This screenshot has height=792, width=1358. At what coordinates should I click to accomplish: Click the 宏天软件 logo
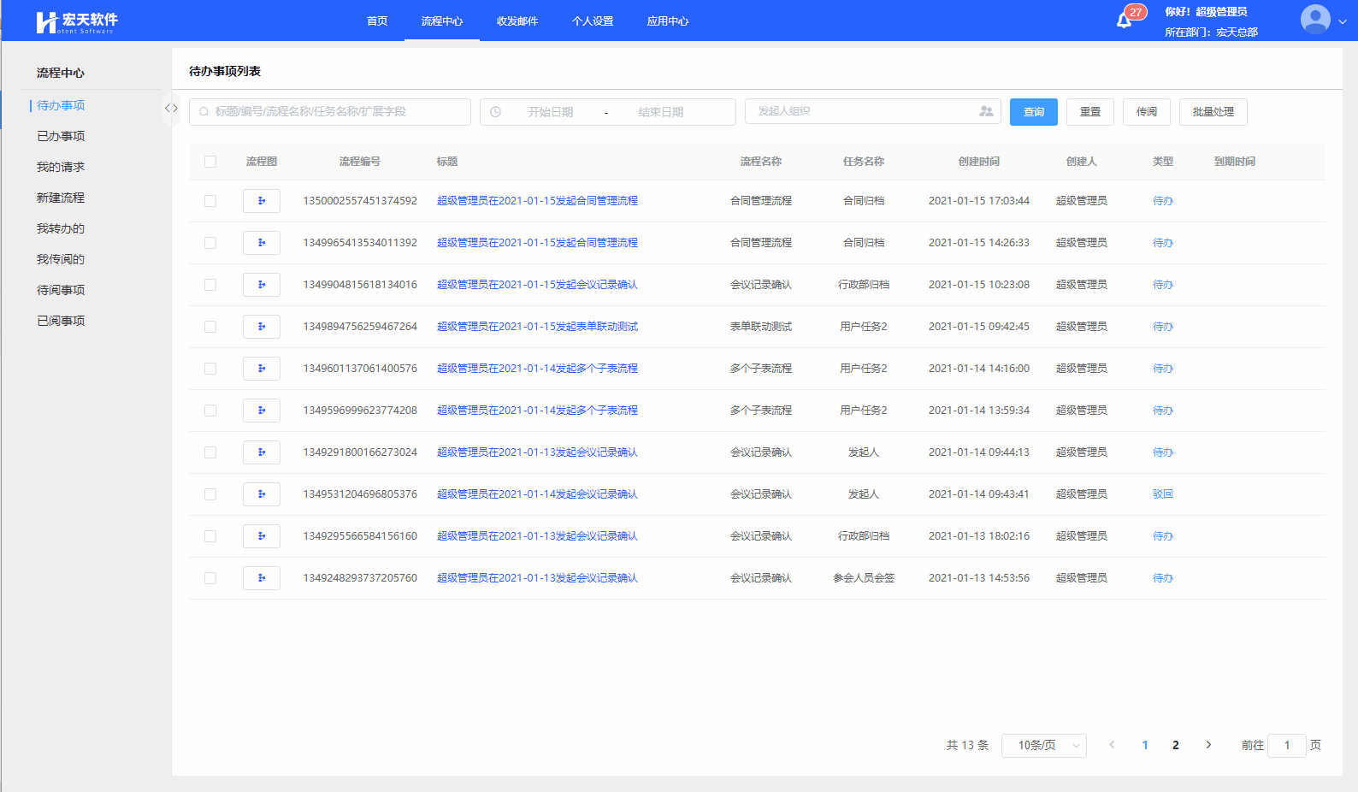tap(77, 21)
